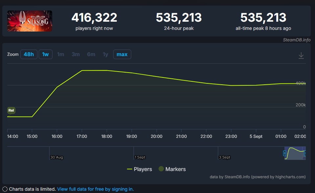Choose the disabled 1m zoom option
The width and height of the screenshot is (315, 193).
point(60,54)
